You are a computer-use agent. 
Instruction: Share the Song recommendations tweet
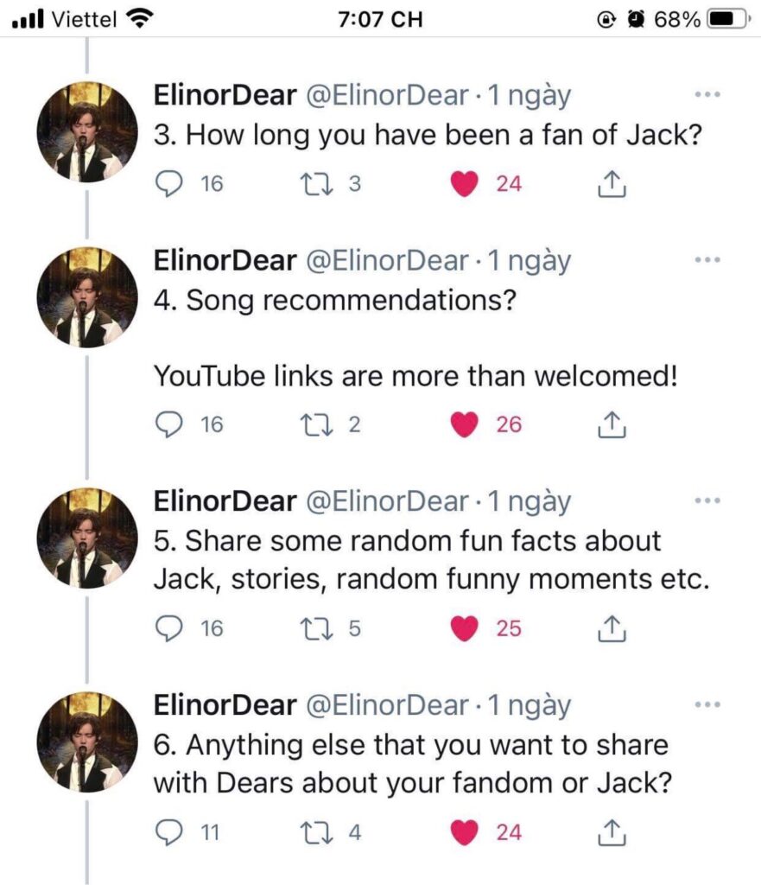612,425
